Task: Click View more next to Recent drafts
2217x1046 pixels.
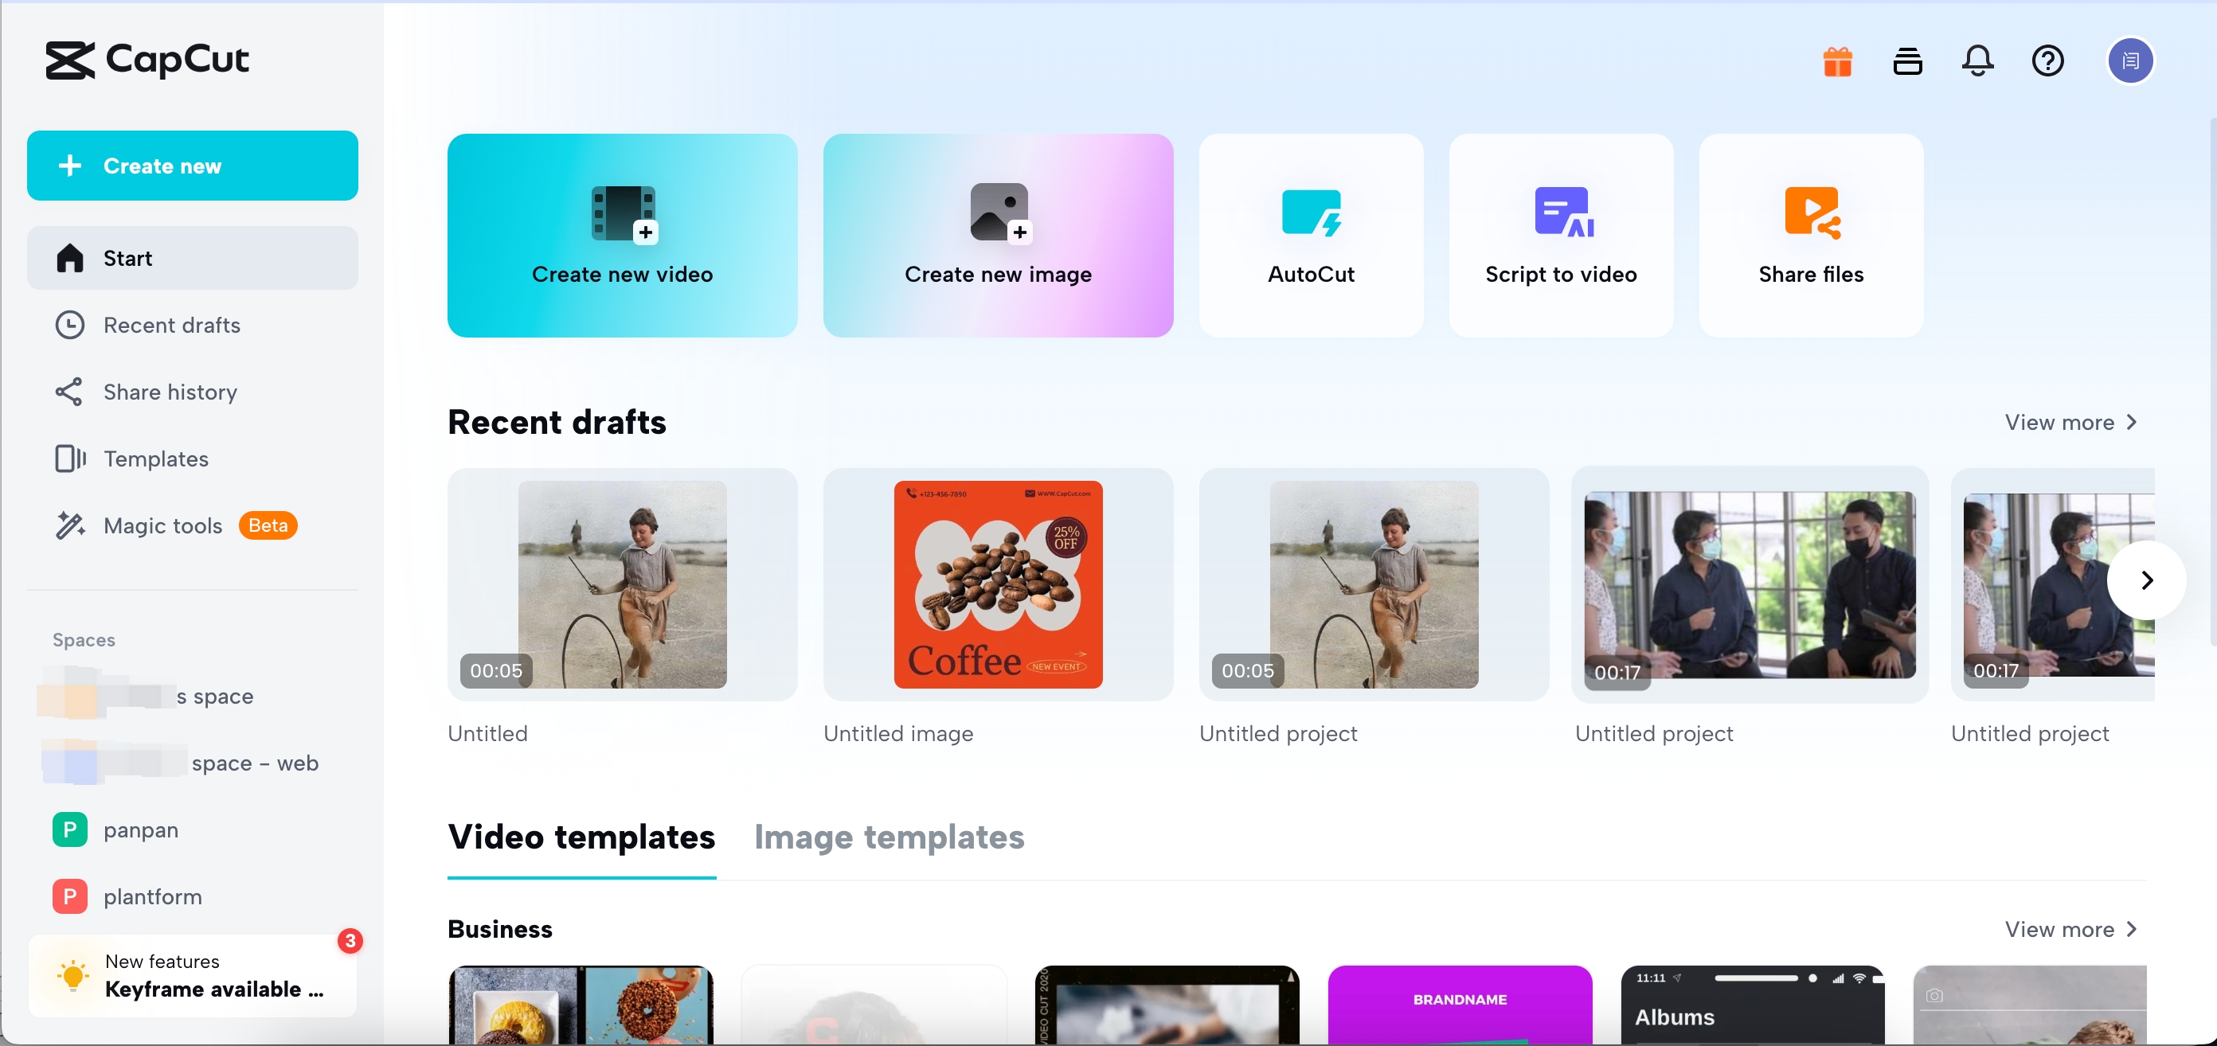Action: coord(2070,421)
